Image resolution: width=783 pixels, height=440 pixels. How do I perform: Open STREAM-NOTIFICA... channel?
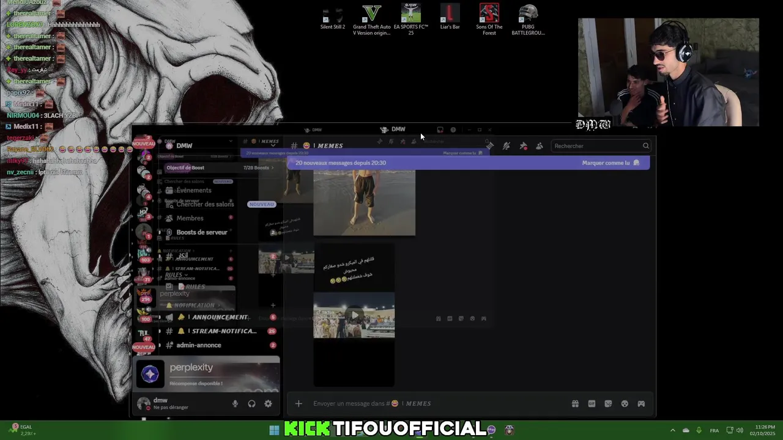[220, 331]
